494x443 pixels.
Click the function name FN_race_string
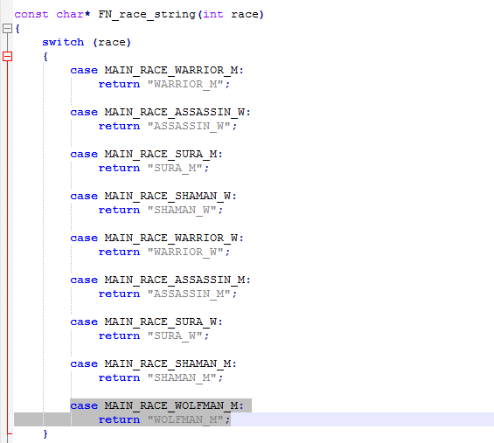click(x=147, y=15)
